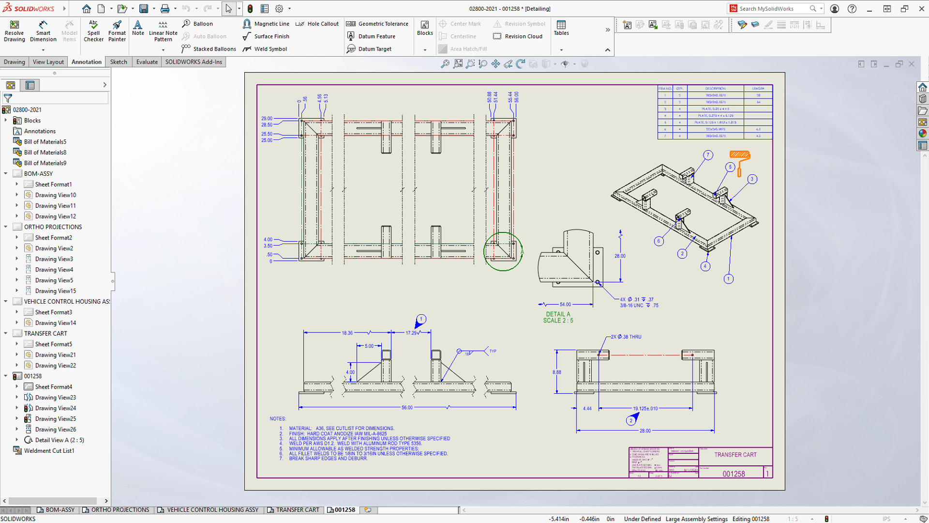Click Weldment Cut List1 tree item
Screen dimensions: 929x523
coord(49,451)
